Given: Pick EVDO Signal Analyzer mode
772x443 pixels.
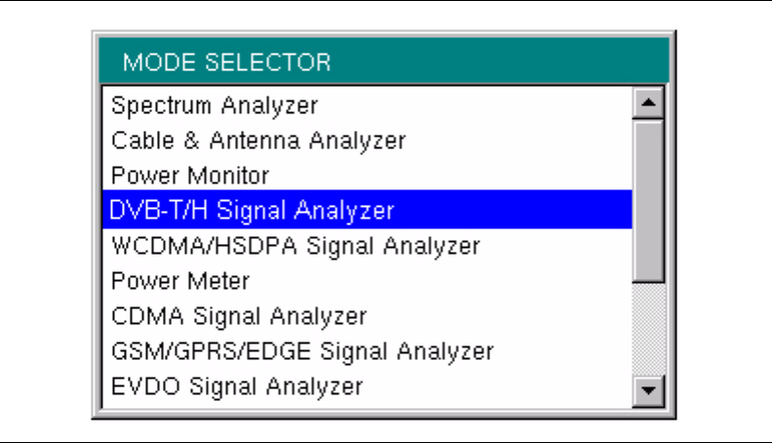Looking at the screenshot, I should 237,385.
